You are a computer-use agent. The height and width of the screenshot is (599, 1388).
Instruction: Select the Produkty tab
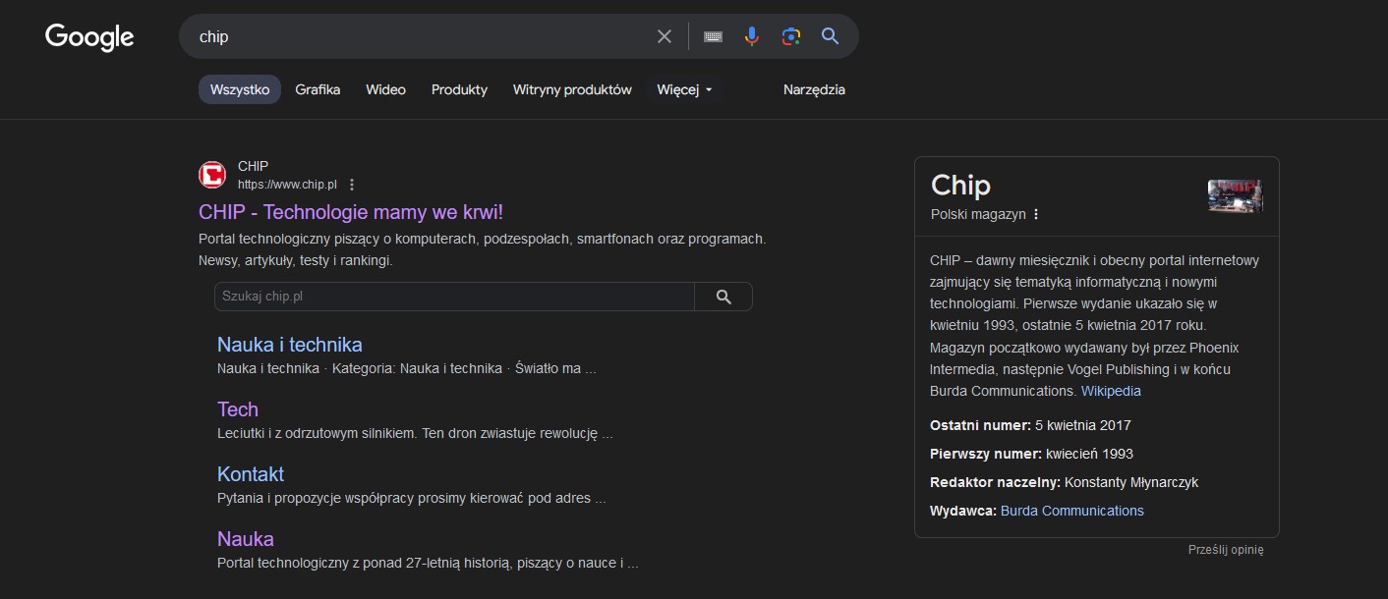(x=459, y=89)
